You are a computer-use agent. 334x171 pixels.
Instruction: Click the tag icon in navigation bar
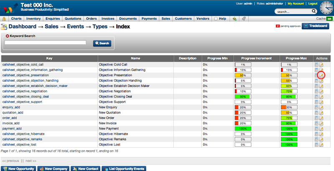pyautogui.click(x=243, y=19)
